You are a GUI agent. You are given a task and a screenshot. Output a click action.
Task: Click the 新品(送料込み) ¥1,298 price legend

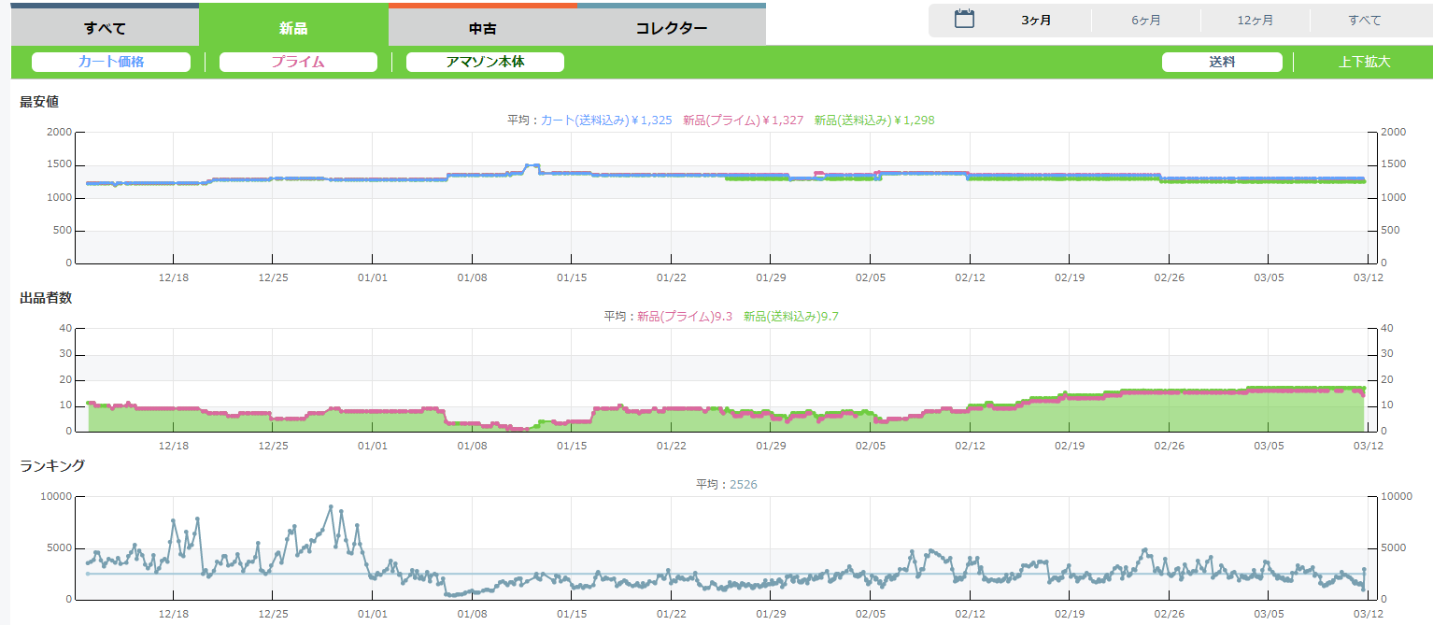[873, 121]
